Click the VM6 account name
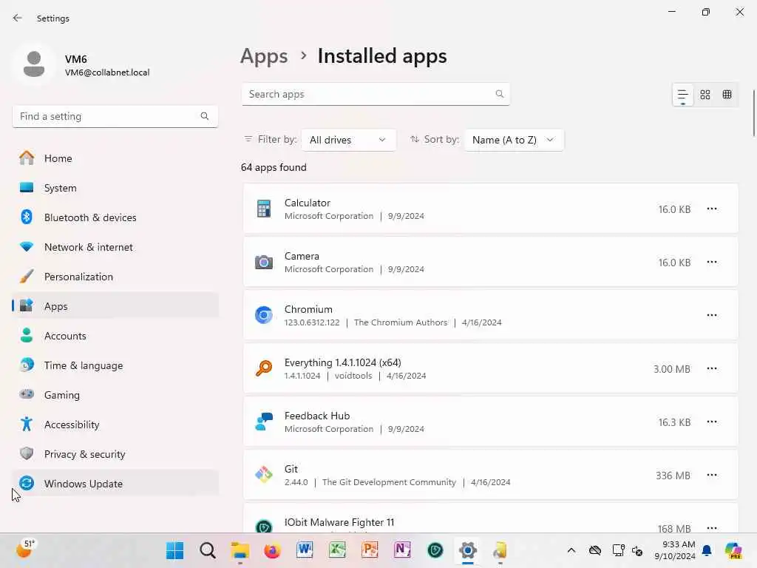 click(76, 59)
